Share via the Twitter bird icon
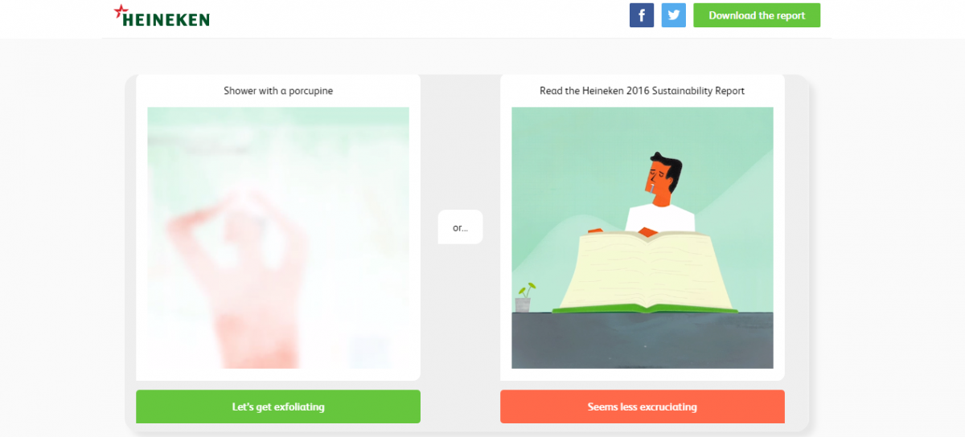This screenshot has width=965, height=437. click(674, 15)
